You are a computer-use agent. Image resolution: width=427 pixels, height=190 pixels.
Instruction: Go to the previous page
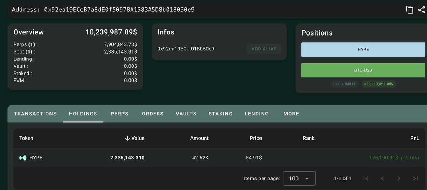382,178
